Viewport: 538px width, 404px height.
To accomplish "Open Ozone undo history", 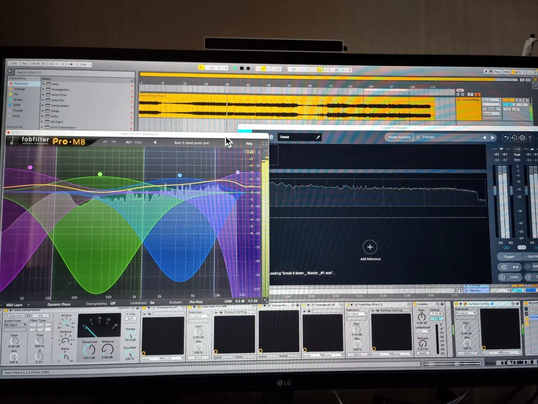I will [x=514, y=138].
